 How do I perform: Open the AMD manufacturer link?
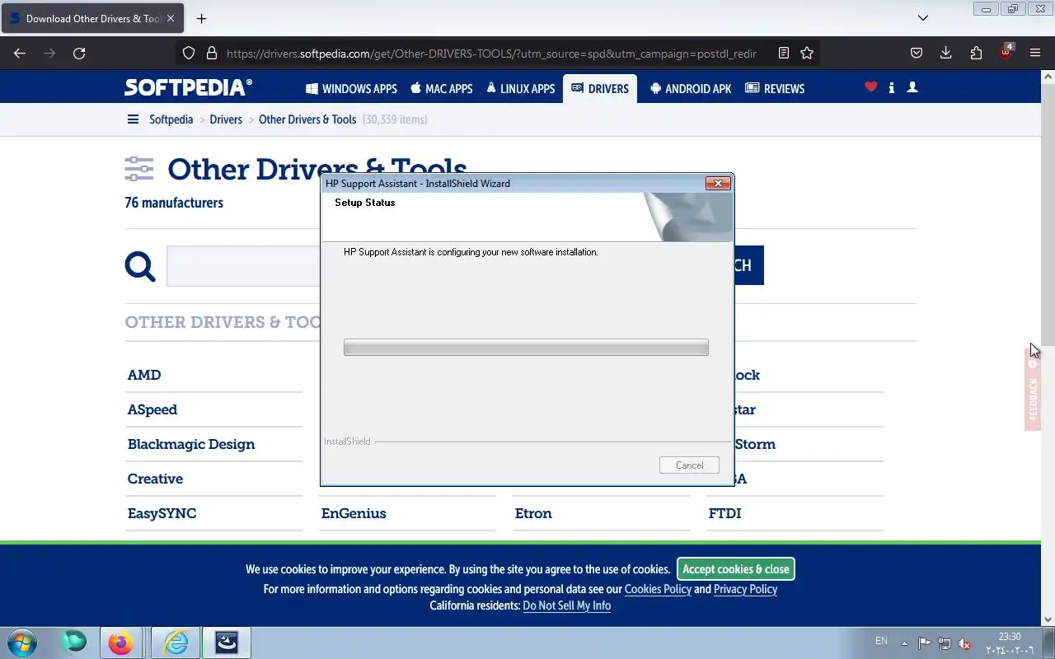click(144, 375)
